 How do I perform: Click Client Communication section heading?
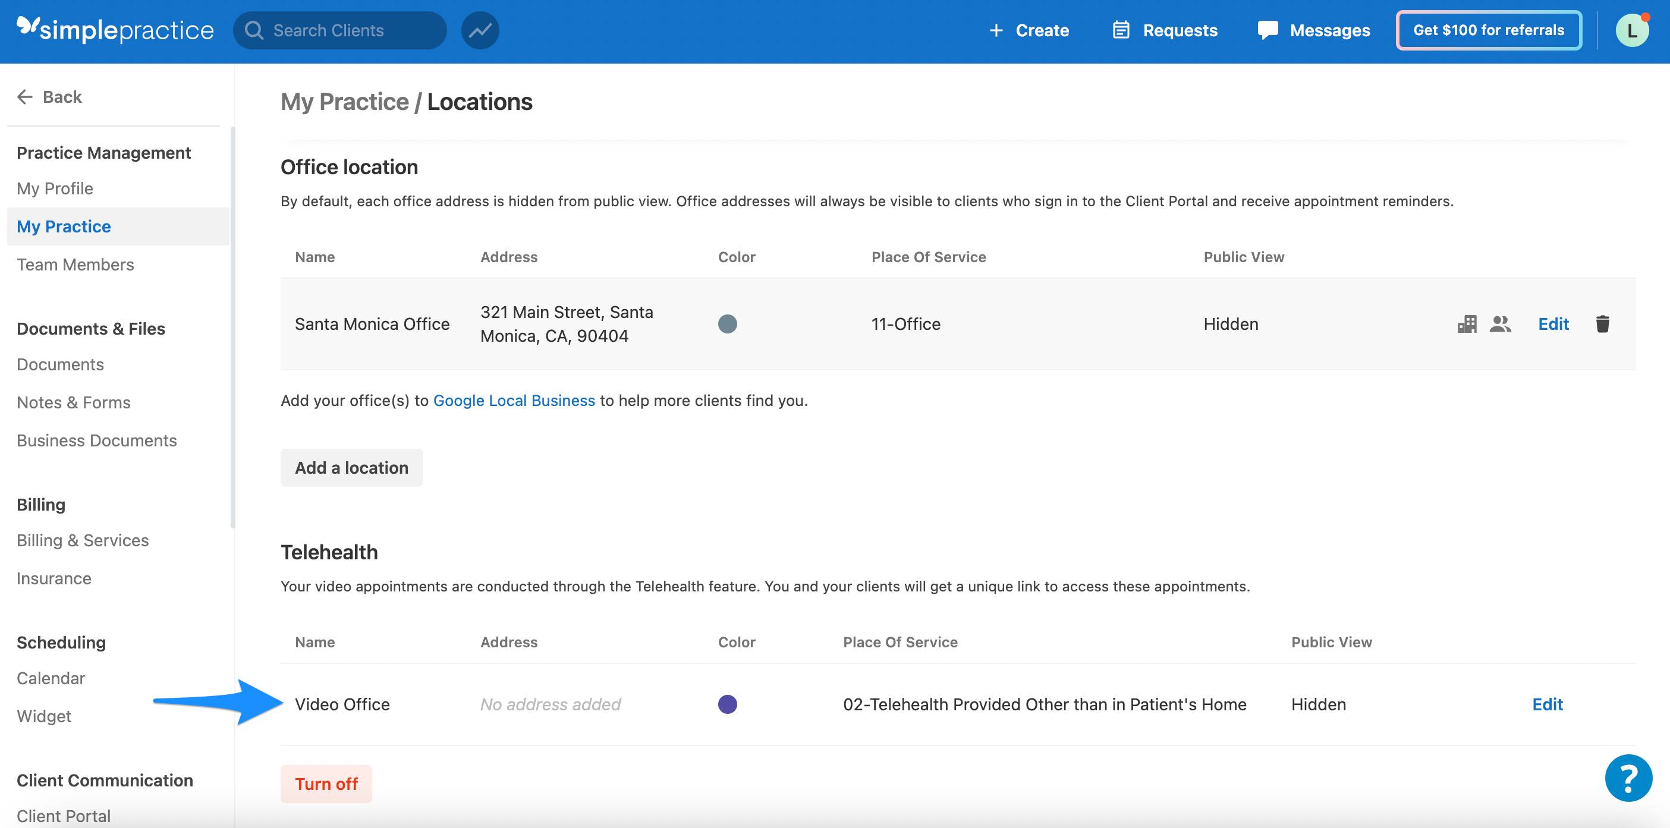105,780
